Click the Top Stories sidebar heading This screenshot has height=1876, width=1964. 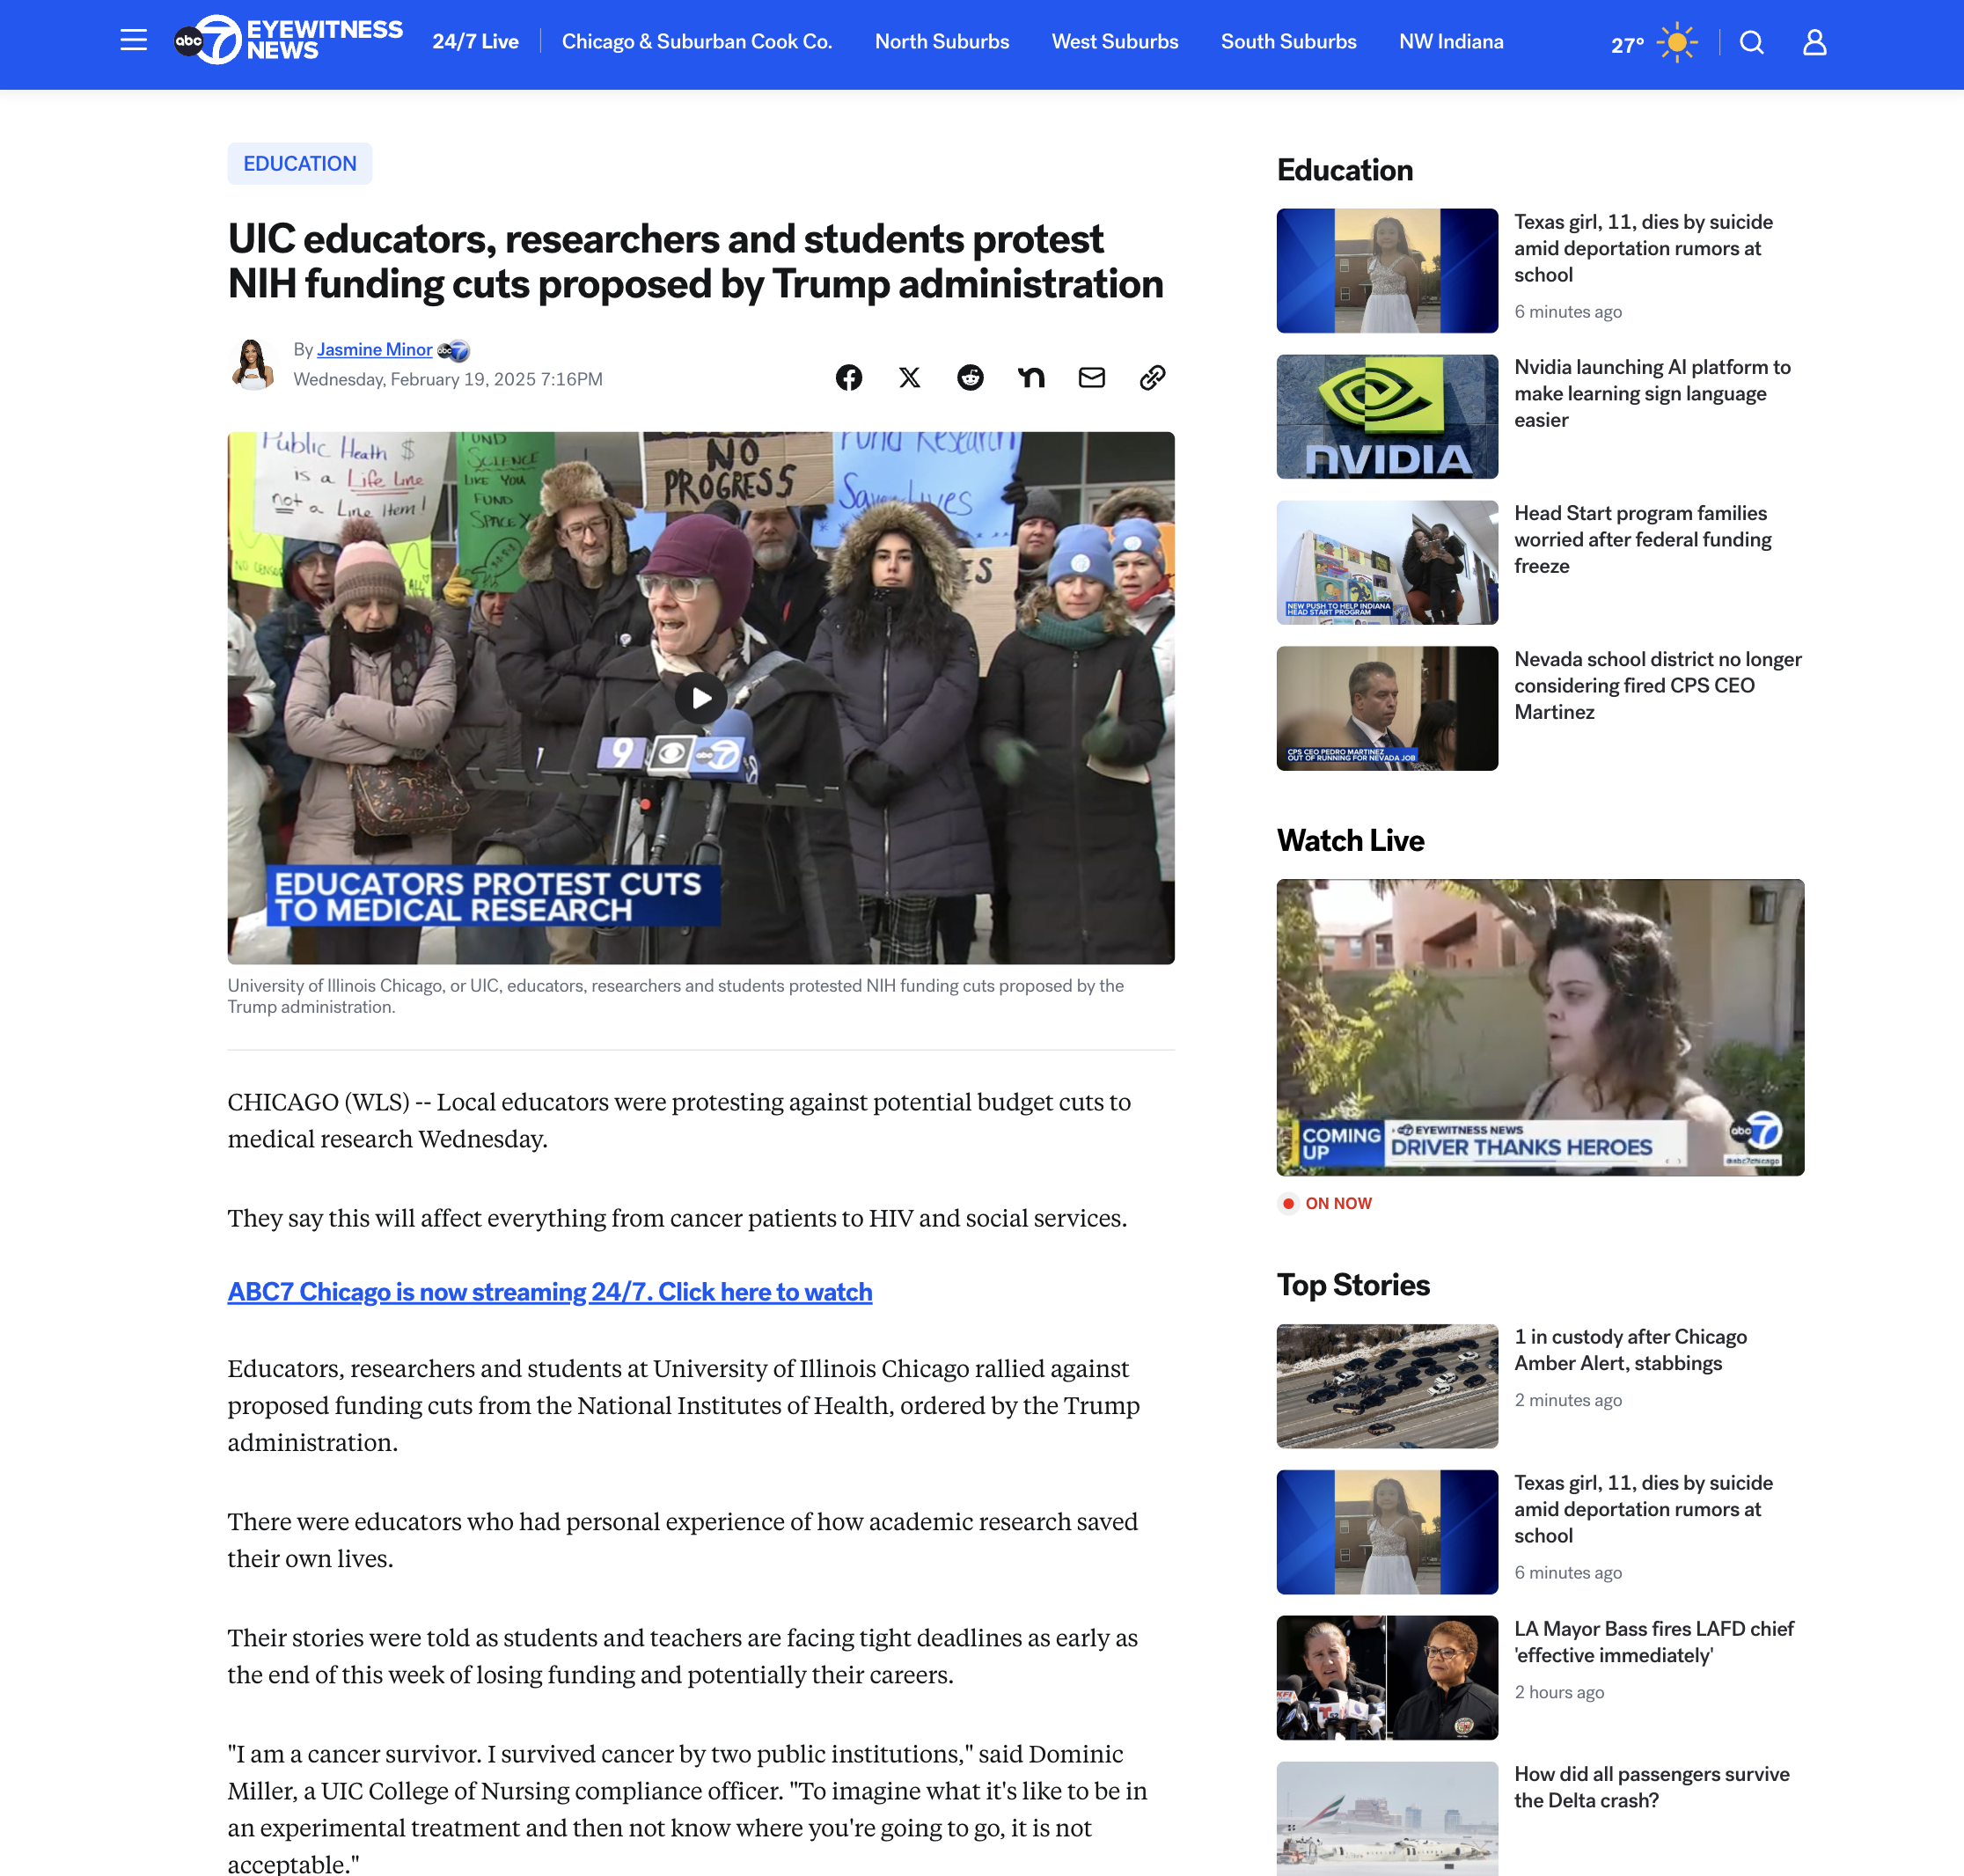(1353, 1285)
